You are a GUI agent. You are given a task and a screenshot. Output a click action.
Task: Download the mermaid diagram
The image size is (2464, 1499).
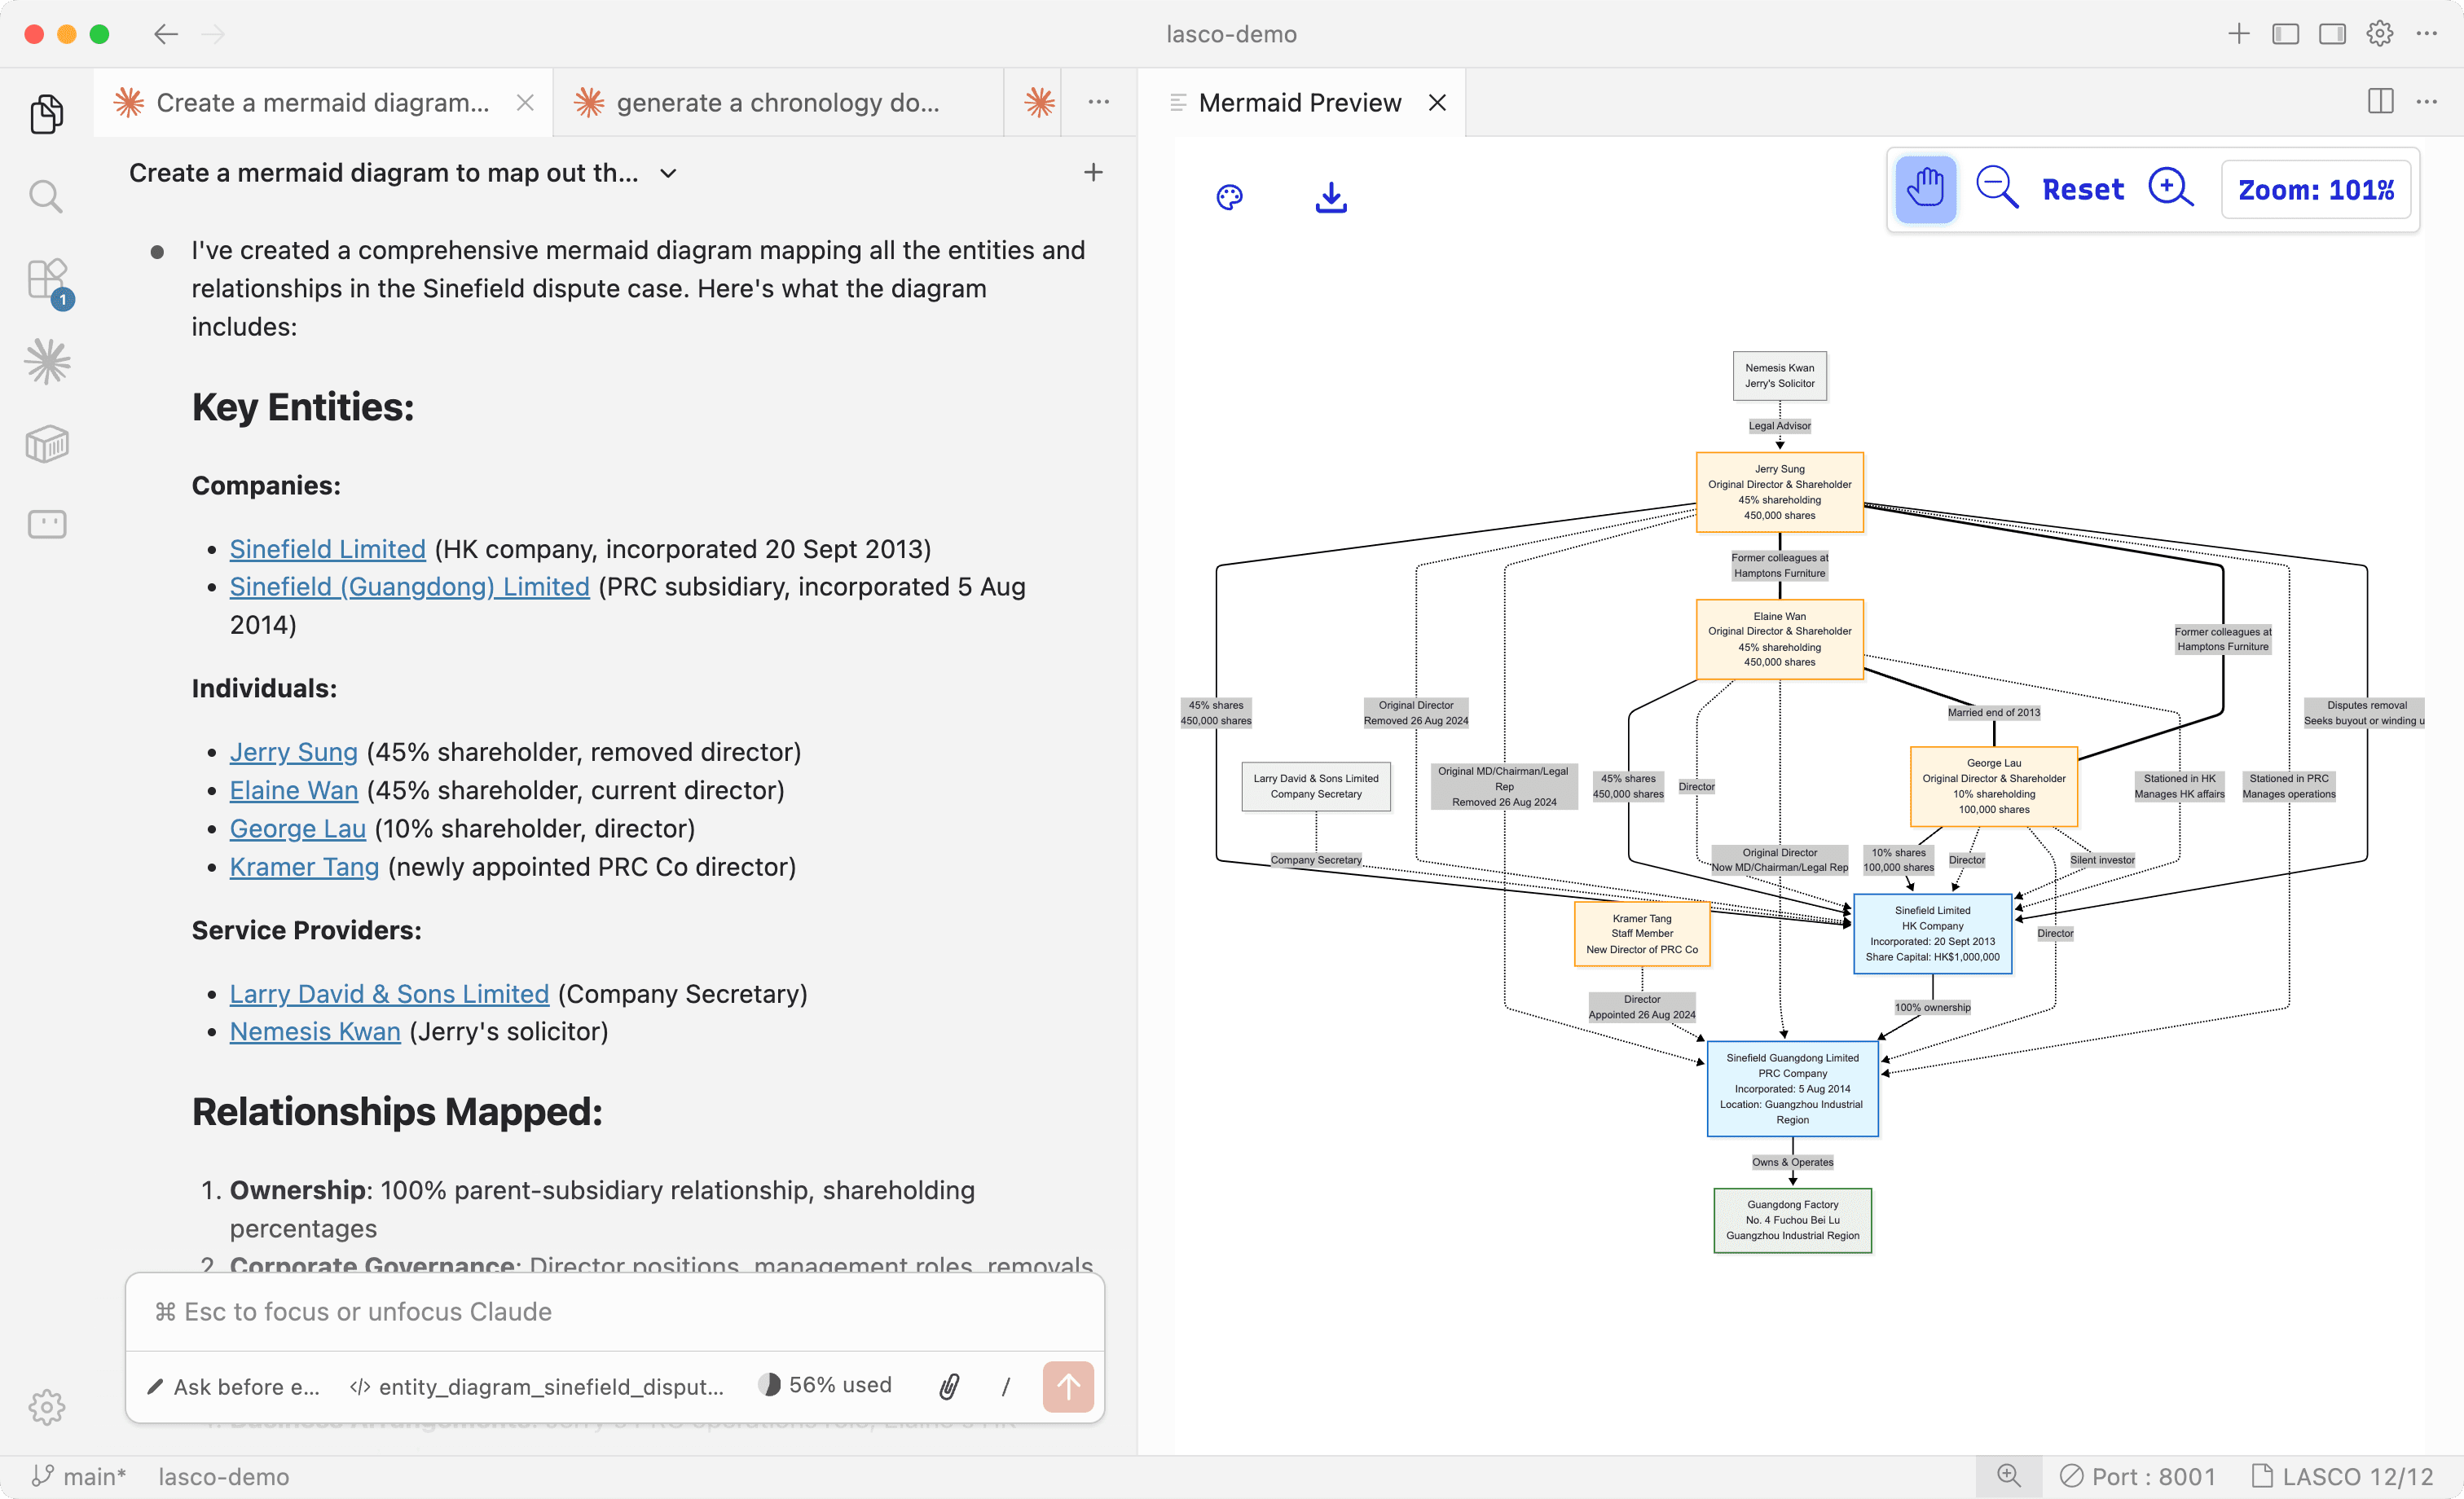[x=1330, y=197]
